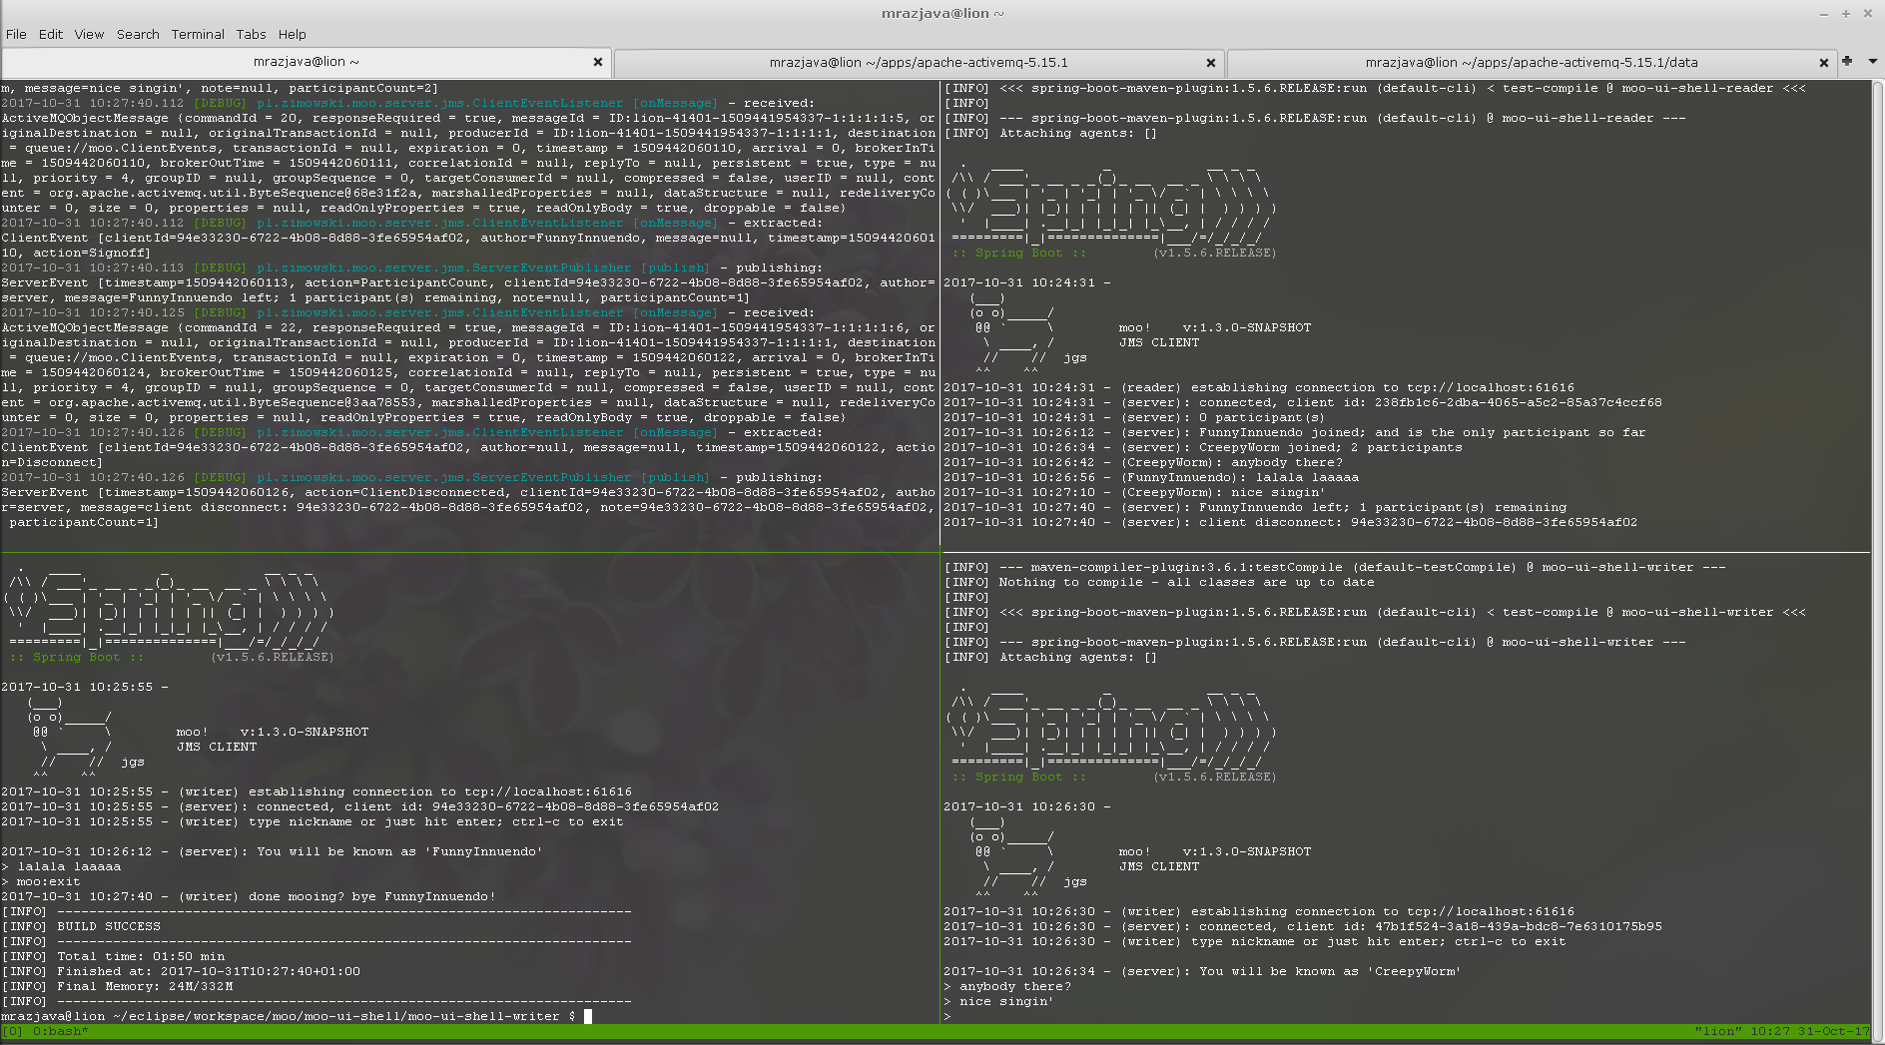Open the Edit menu
This screenshot has height=1045, width=1885.
[51, 34]
